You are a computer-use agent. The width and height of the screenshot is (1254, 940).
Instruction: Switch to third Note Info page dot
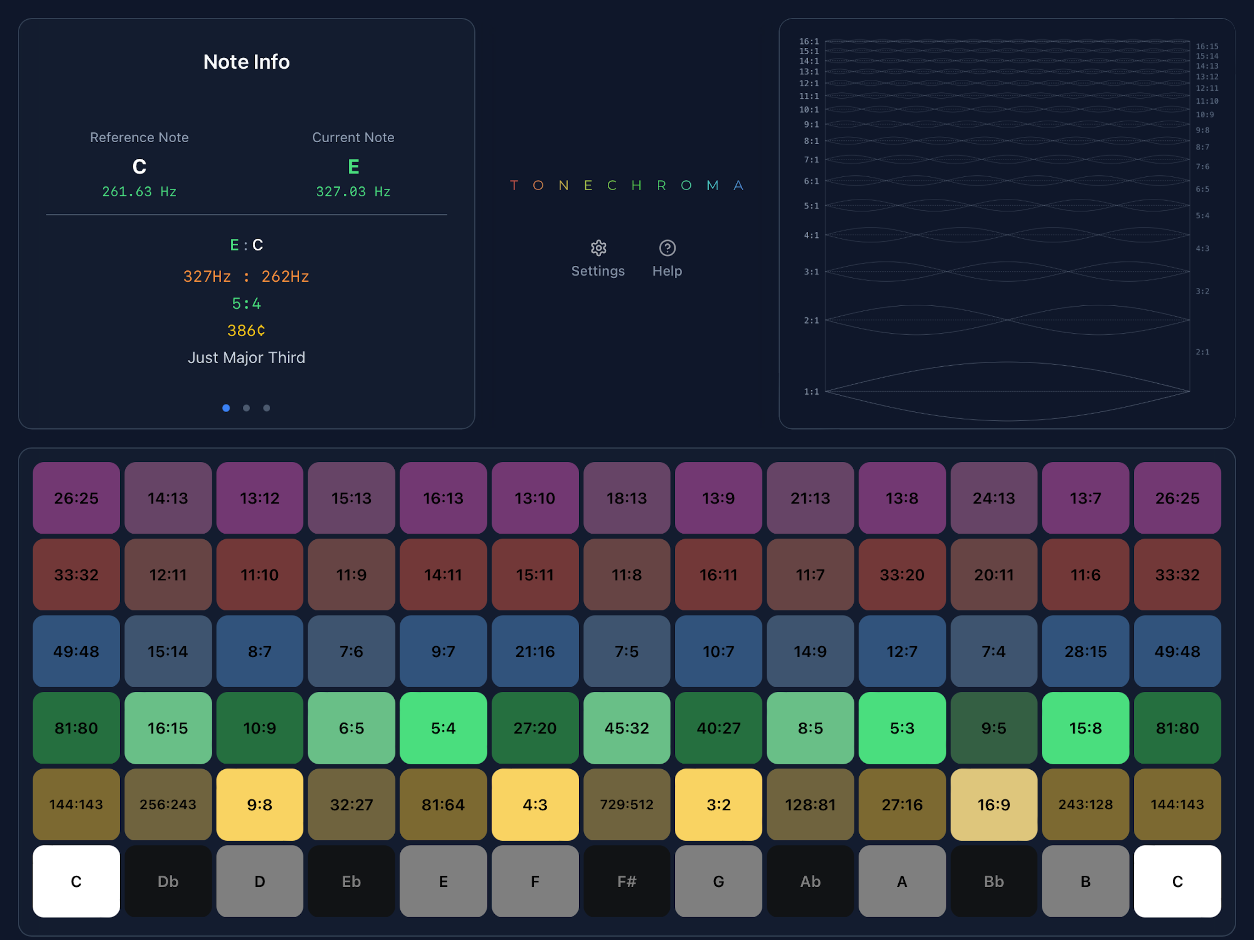click(x=267, y=408)
